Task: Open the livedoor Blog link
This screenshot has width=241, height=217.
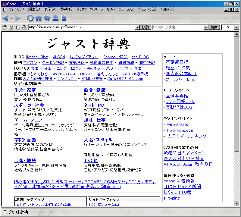Action: point(37,57)
